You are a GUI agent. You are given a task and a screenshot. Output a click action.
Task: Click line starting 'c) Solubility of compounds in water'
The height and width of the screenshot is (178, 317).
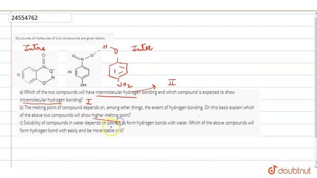[x=137, y=123]
